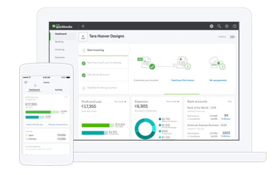Viewport: 278px width, 175px height.
Task: Collapse sidebar with the hamburger menu icon
Action: point(83,26)
